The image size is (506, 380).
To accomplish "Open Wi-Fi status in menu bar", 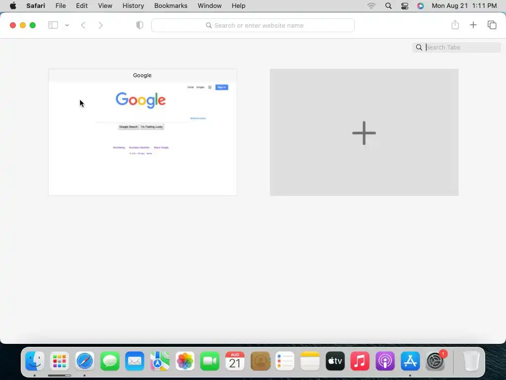I will 372,5.
